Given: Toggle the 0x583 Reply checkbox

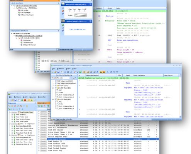Looking at the screenshot, I should point(56,88).
